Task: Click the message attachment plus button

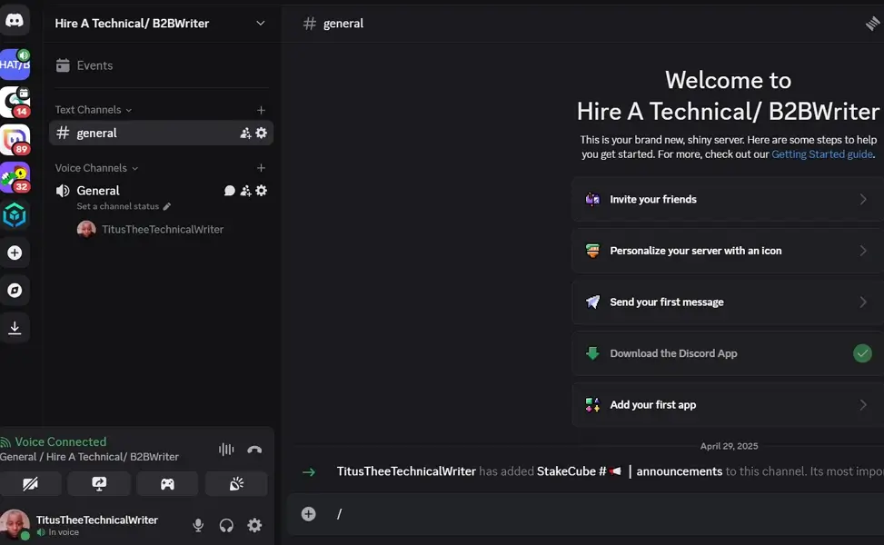Action: pyautogui.click(x=308, y=514)
